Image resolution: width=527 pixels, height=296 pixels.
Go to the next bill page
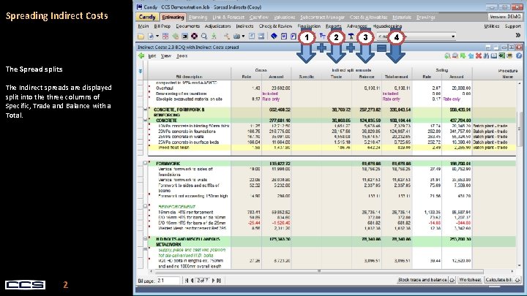pyautogui.click(x=213, y=280)
